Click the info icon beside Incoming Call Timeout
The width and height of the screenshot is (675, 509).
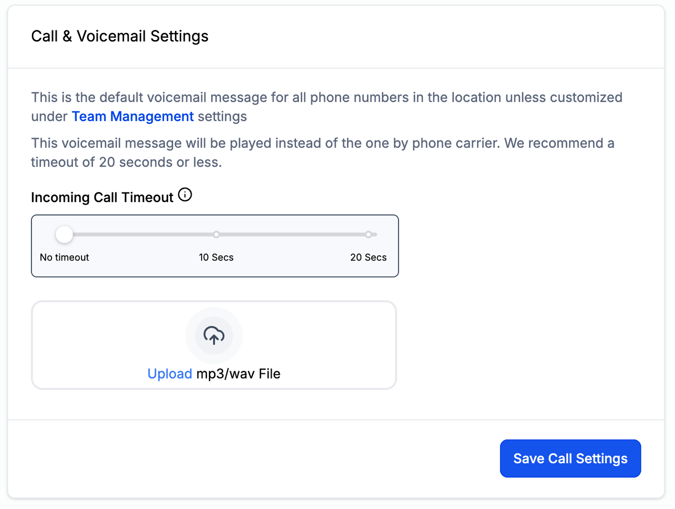point(185,195)
